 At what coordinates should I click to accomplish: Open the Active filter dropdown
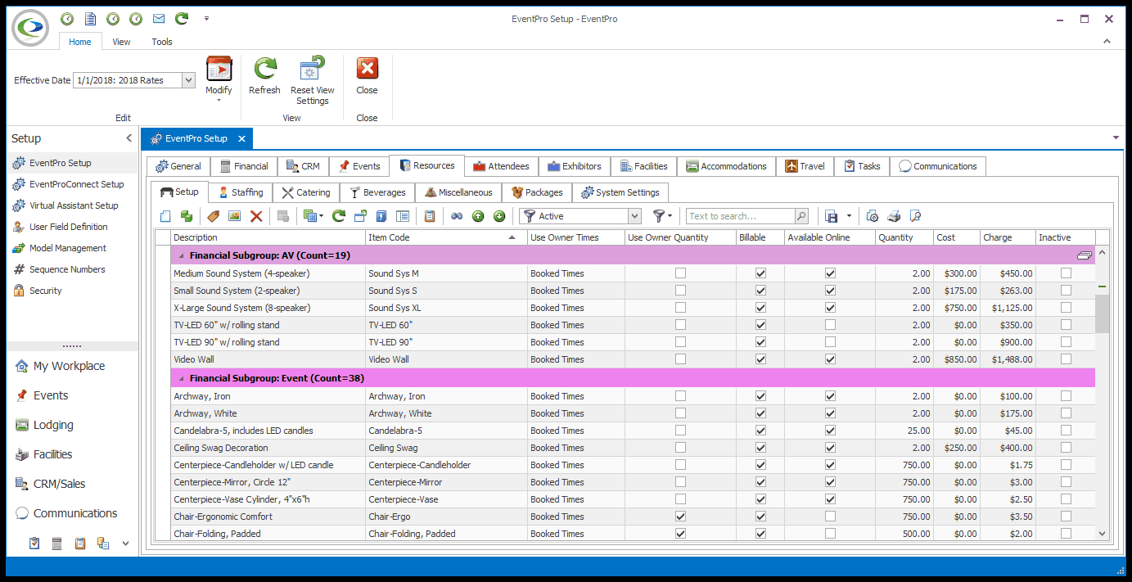(x=634, y=216)
